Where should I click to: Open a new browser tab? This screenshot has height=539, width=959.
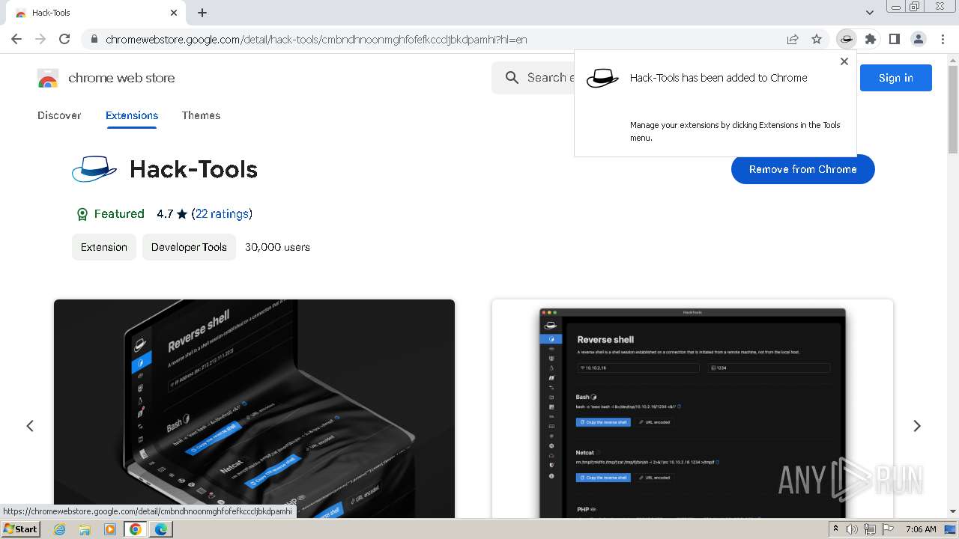[x=202, y=13]
